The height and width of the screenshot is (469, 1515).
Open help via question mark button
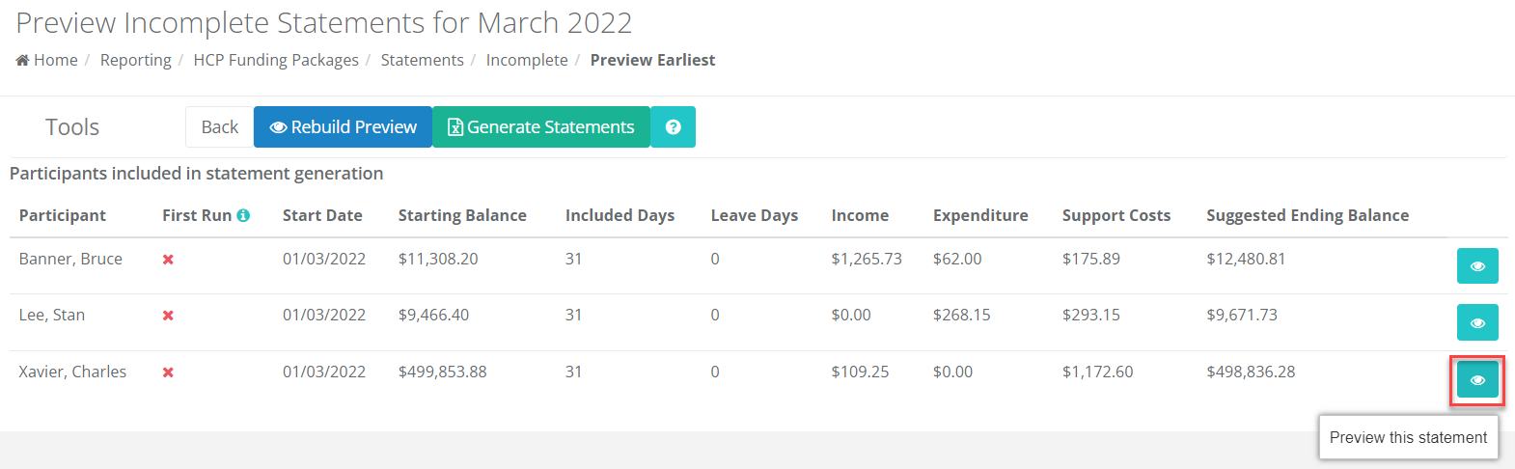[674, 127]
